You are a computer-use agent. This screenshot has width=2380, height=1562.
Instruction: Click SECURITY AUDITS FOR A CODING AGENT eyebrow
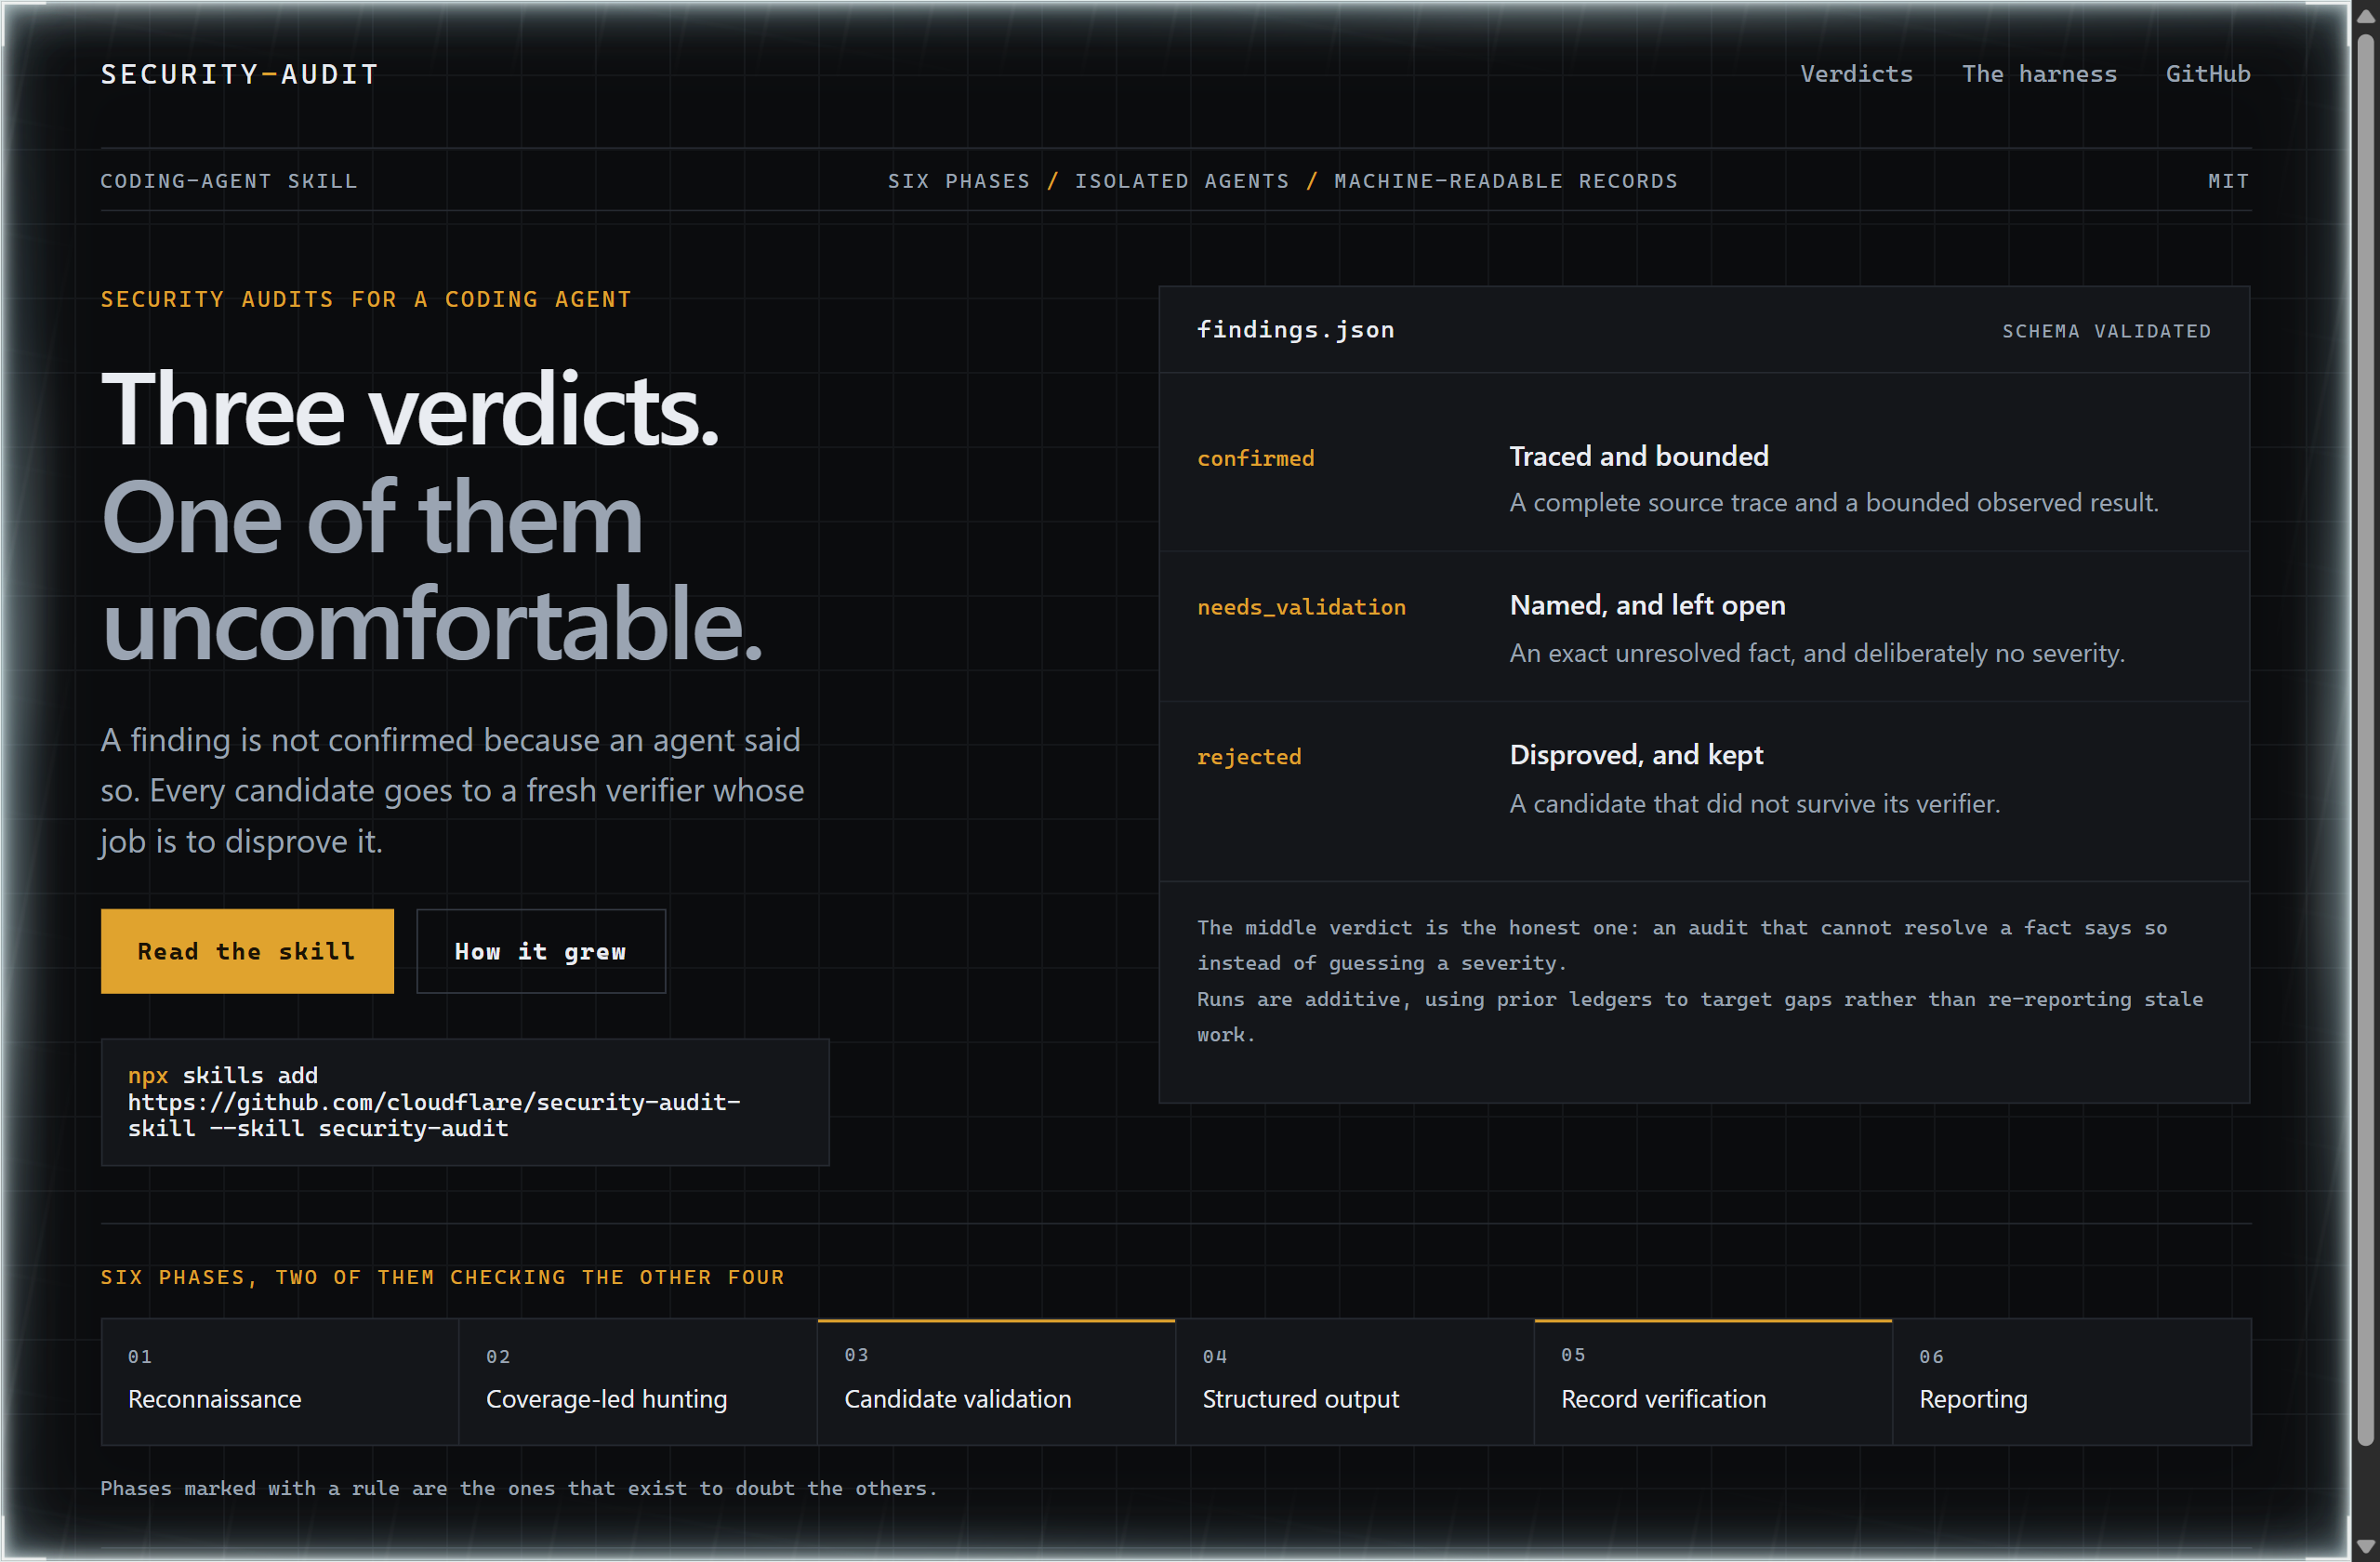point(366,299)
